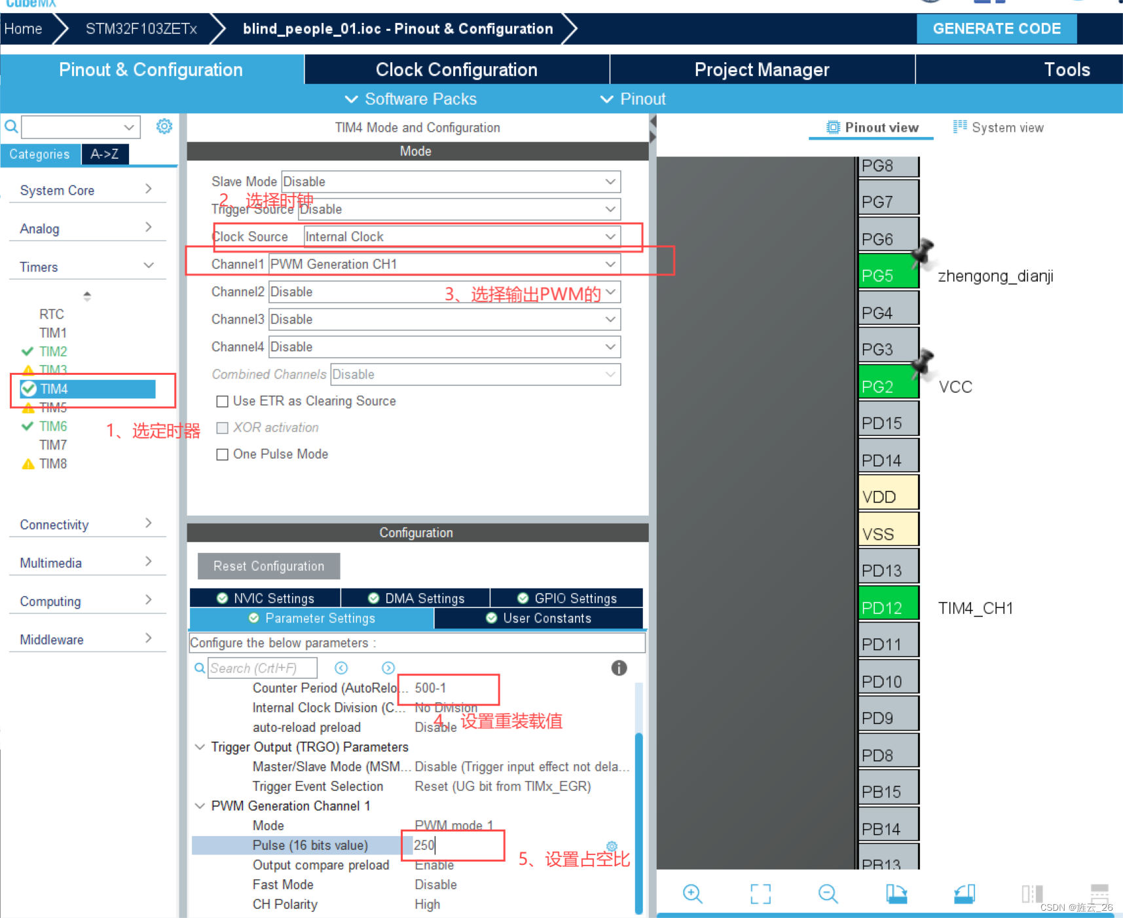Click the Home breadcrumb

click(24, 29)
